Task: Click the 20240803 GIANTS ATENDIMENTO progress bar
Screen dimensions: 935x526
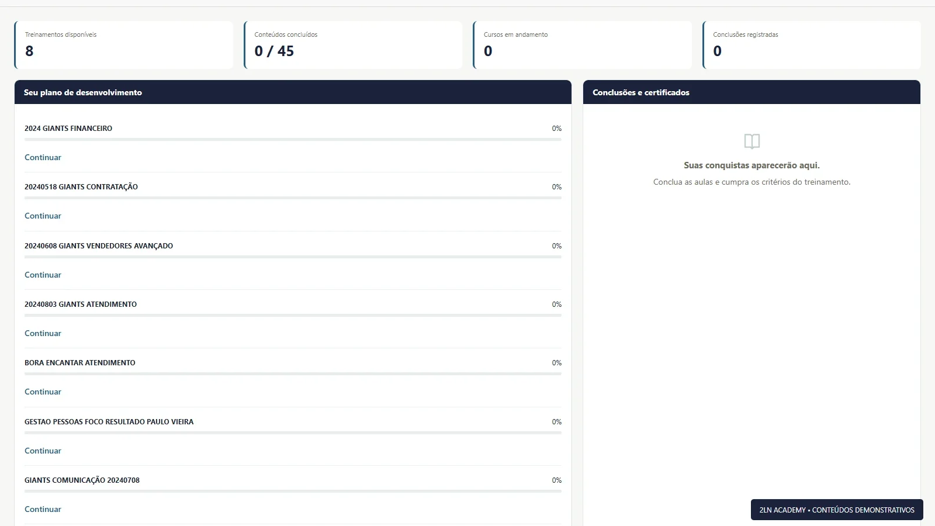Action: point(293,316)
